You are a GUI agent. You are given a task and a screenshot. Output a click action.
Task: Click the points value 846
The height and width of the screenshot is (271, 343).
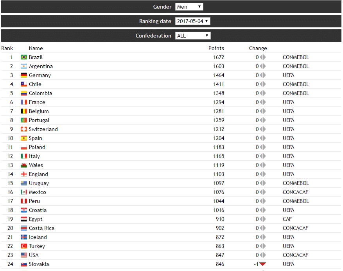220,264
